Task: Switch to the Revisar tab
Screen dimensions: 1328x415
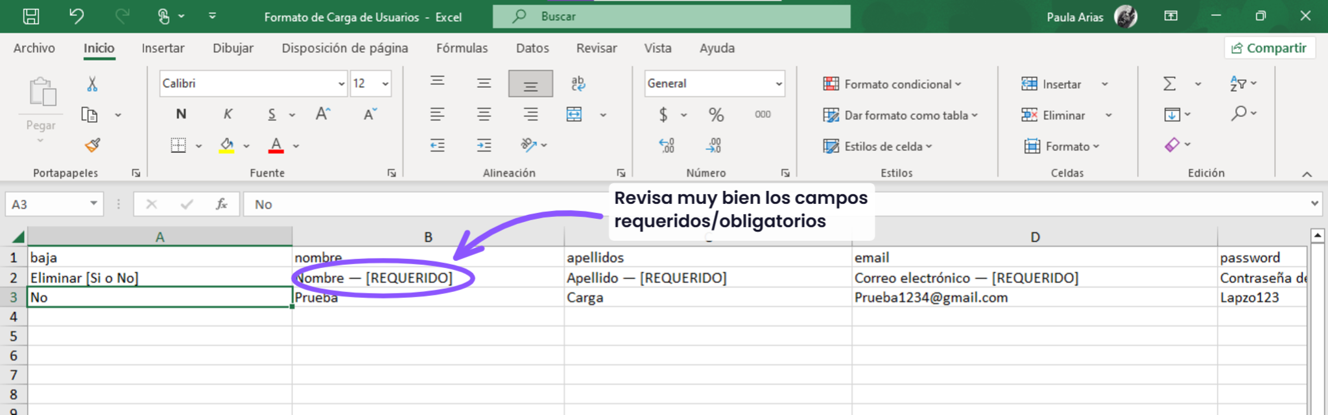Action: 597,48
